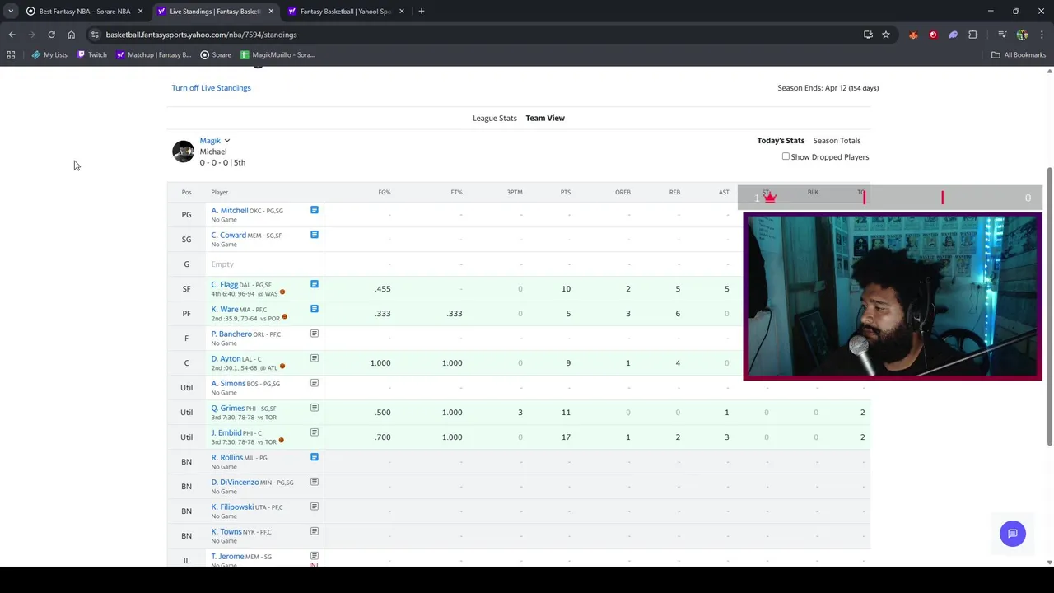Sort by the FG% column header

[x=385, y=192]
